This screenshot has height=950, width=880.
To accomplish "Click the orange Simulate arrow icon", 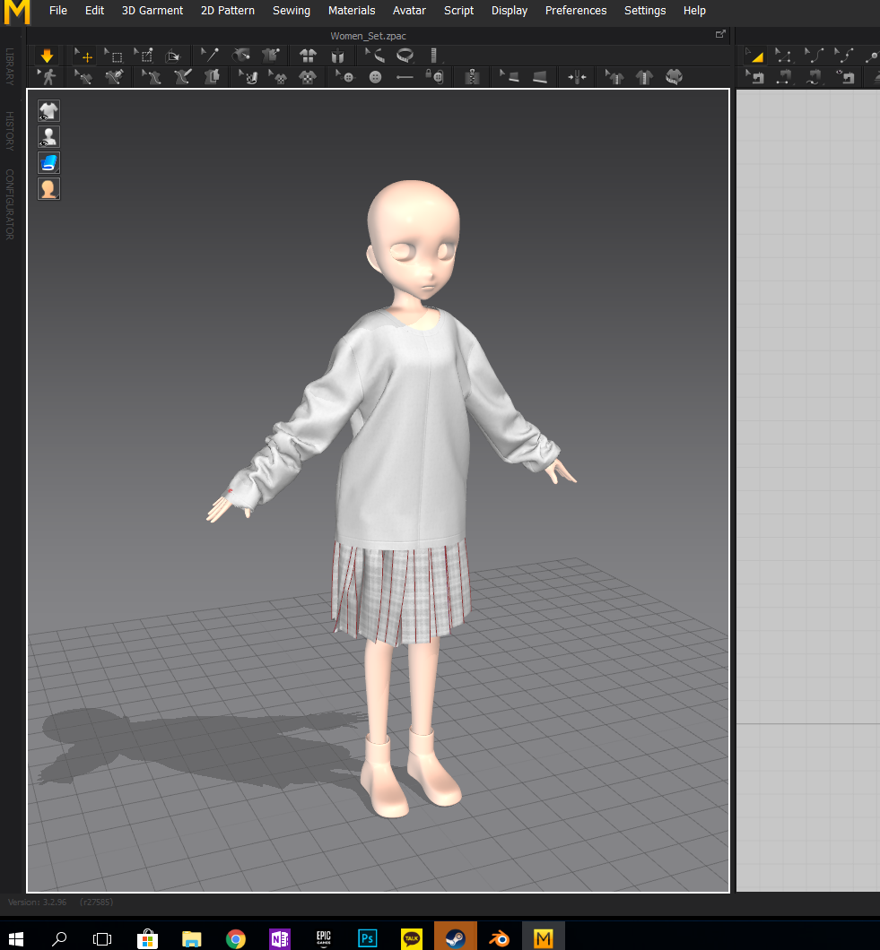I will tap(48, 56).
